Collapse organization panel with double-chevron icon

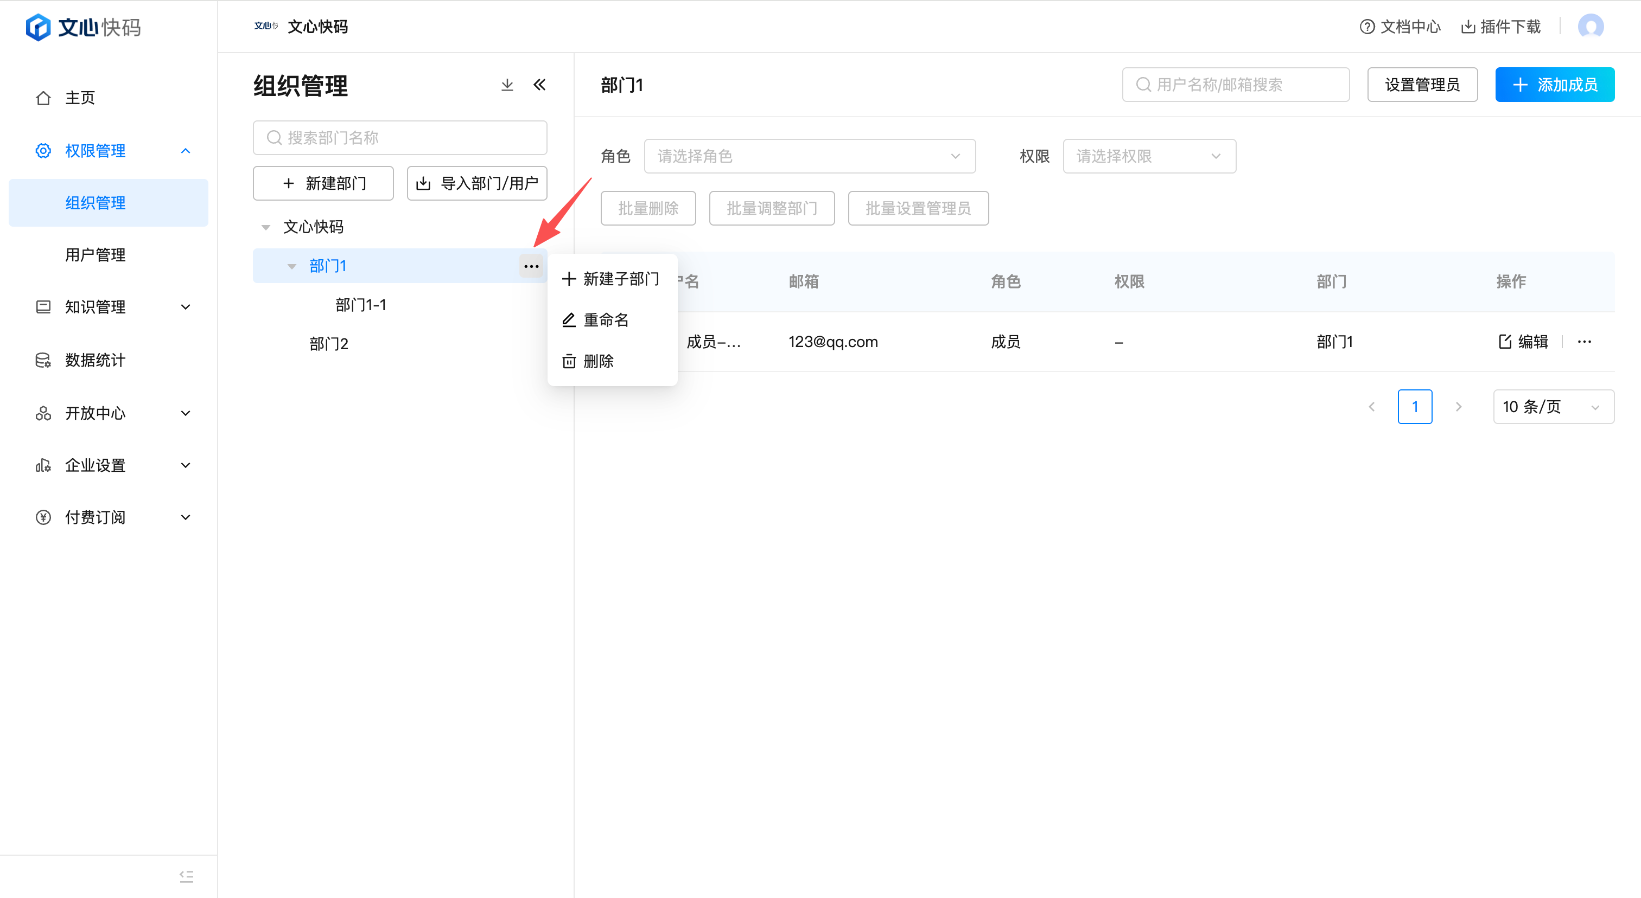coord(539,85)
